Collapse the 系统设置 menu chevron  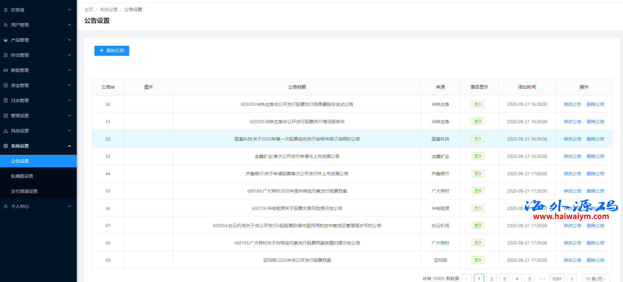pyautogui.click(x=69, y=146)
